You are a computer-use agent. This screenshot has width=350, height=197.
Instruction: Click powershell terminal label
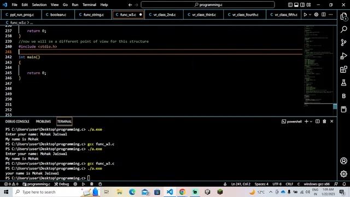coord(291,121)
